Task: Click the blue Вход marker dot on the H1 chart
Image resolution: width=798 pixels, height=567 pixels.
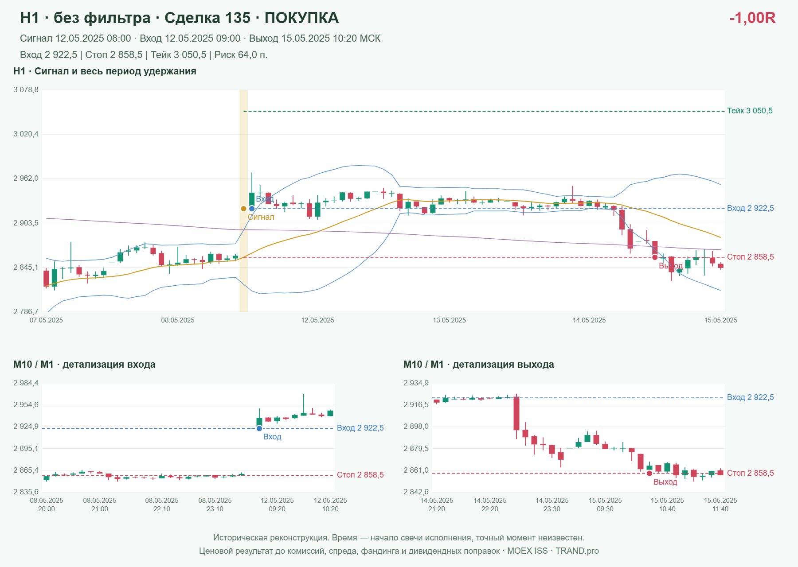Action: click(x=252, y=209)
